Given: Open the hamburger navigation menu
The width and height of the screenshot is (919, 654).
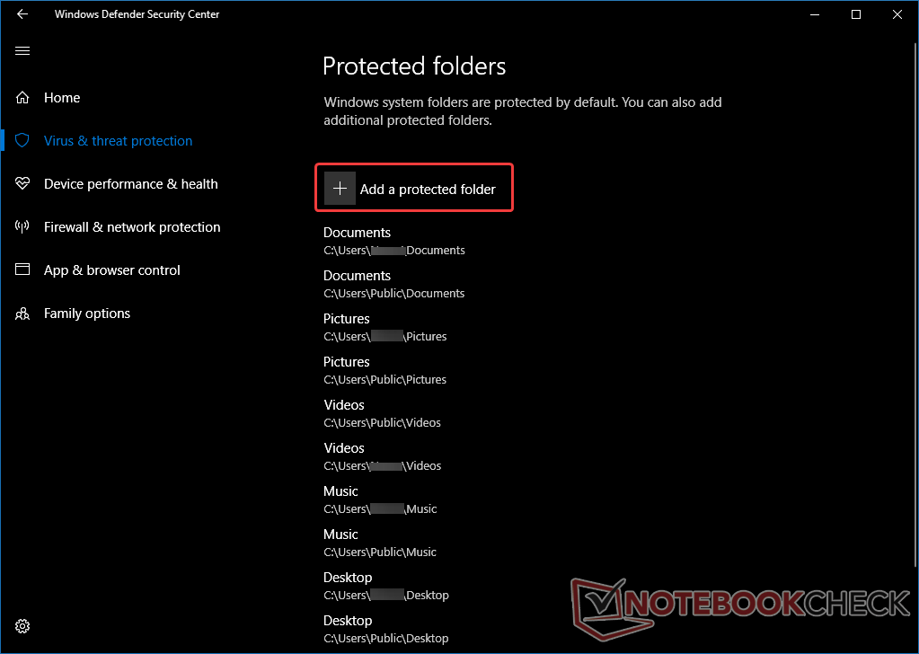Looking at the screenshot, I should 22,51.
